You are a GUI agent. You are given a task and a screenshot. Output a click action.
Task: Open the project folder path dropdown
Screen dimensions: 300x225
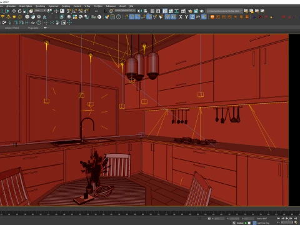click(224, 11)
